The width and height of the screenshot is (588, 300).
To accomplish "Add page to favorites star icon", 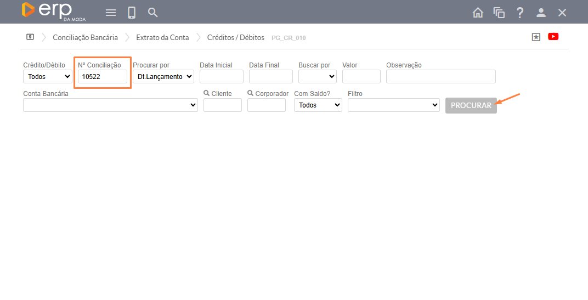I will click(x=536, y=37).
